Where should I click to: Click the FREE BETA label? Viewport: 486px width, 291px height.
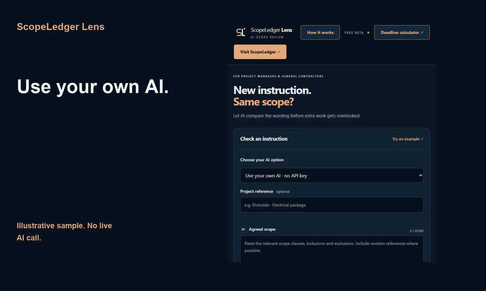(x=354, y=33)
